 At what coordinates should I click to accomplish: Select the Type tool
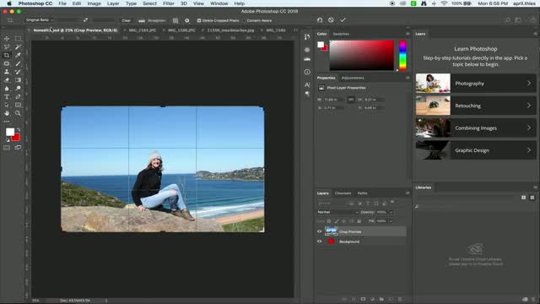click(7, 96)
